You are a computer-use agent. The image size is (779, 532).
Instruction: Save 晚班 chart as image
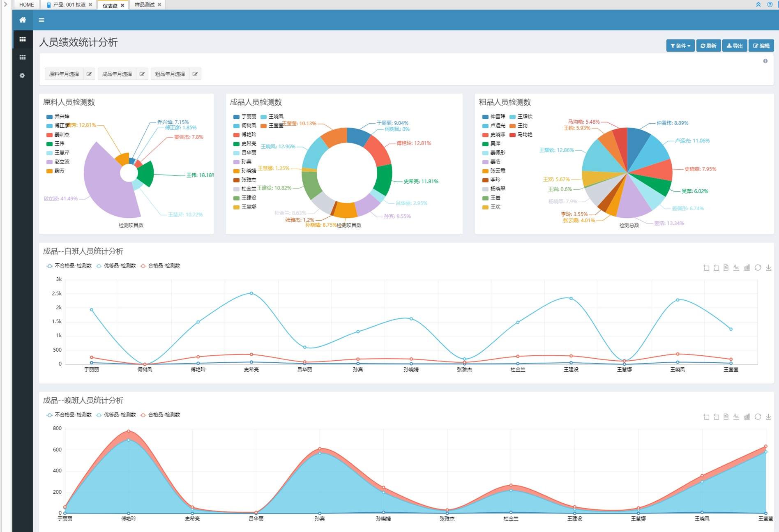pos(768,417)
